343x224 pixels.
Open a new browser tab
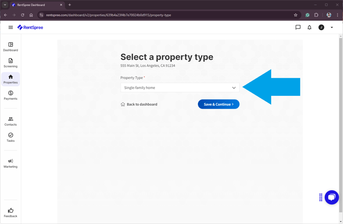tap(70, 5)
